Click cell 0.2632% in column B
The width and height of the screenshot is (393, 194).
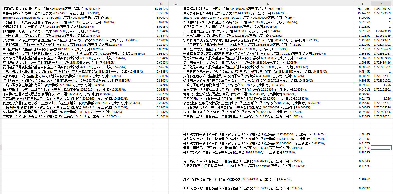click(x=161, y=103)
